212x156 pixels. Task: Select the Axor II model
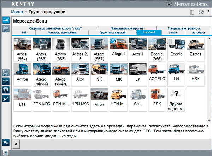tap(138, 49)
